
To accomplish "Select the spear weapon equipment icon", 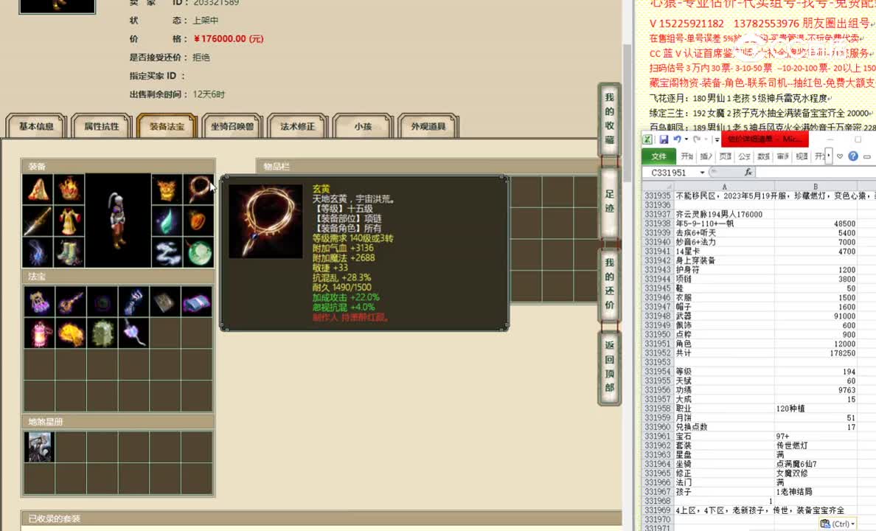I will pos(38,221).
